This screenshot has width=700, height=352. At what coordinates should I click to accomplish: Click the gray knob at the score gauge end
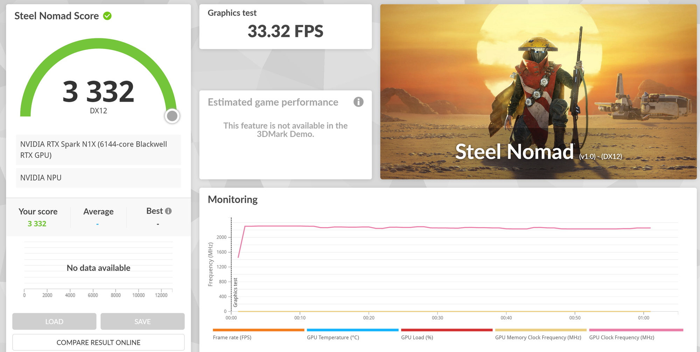coord(172,116)
